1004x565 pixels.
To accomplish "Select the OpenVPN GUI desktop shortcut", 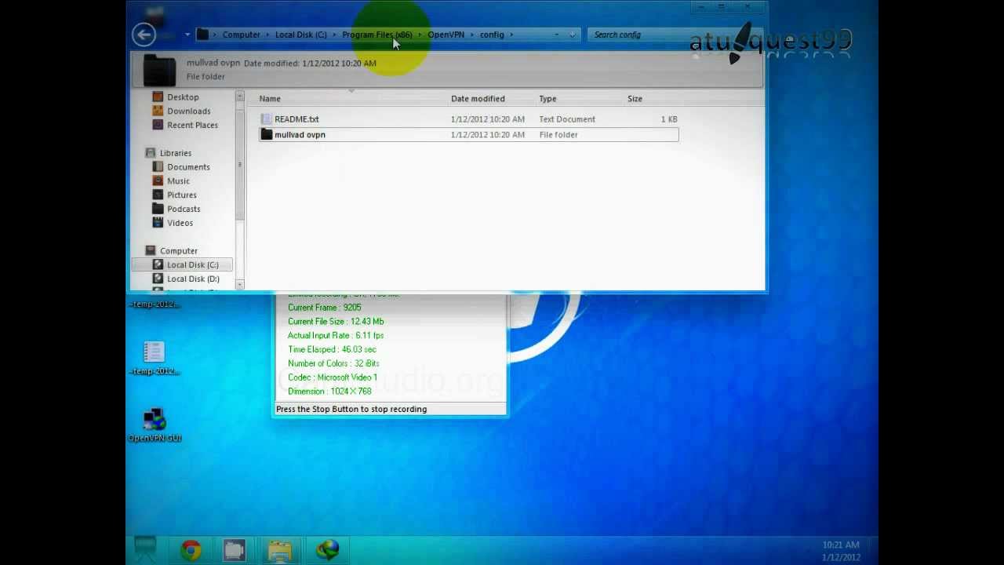I will [155, 426].
